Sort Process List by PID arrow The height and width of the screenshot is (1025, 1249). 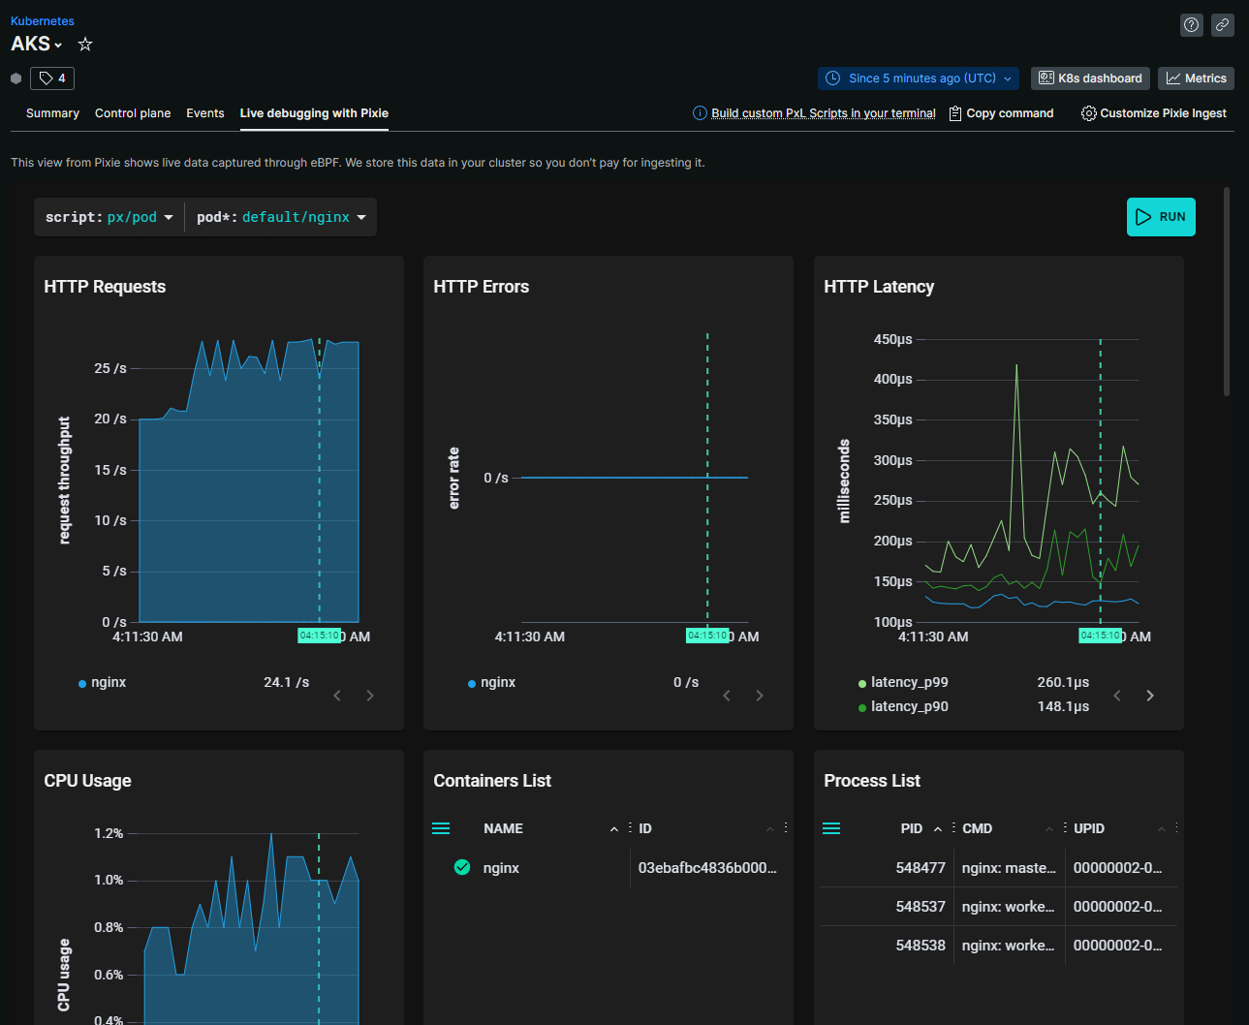click(938, 829)
